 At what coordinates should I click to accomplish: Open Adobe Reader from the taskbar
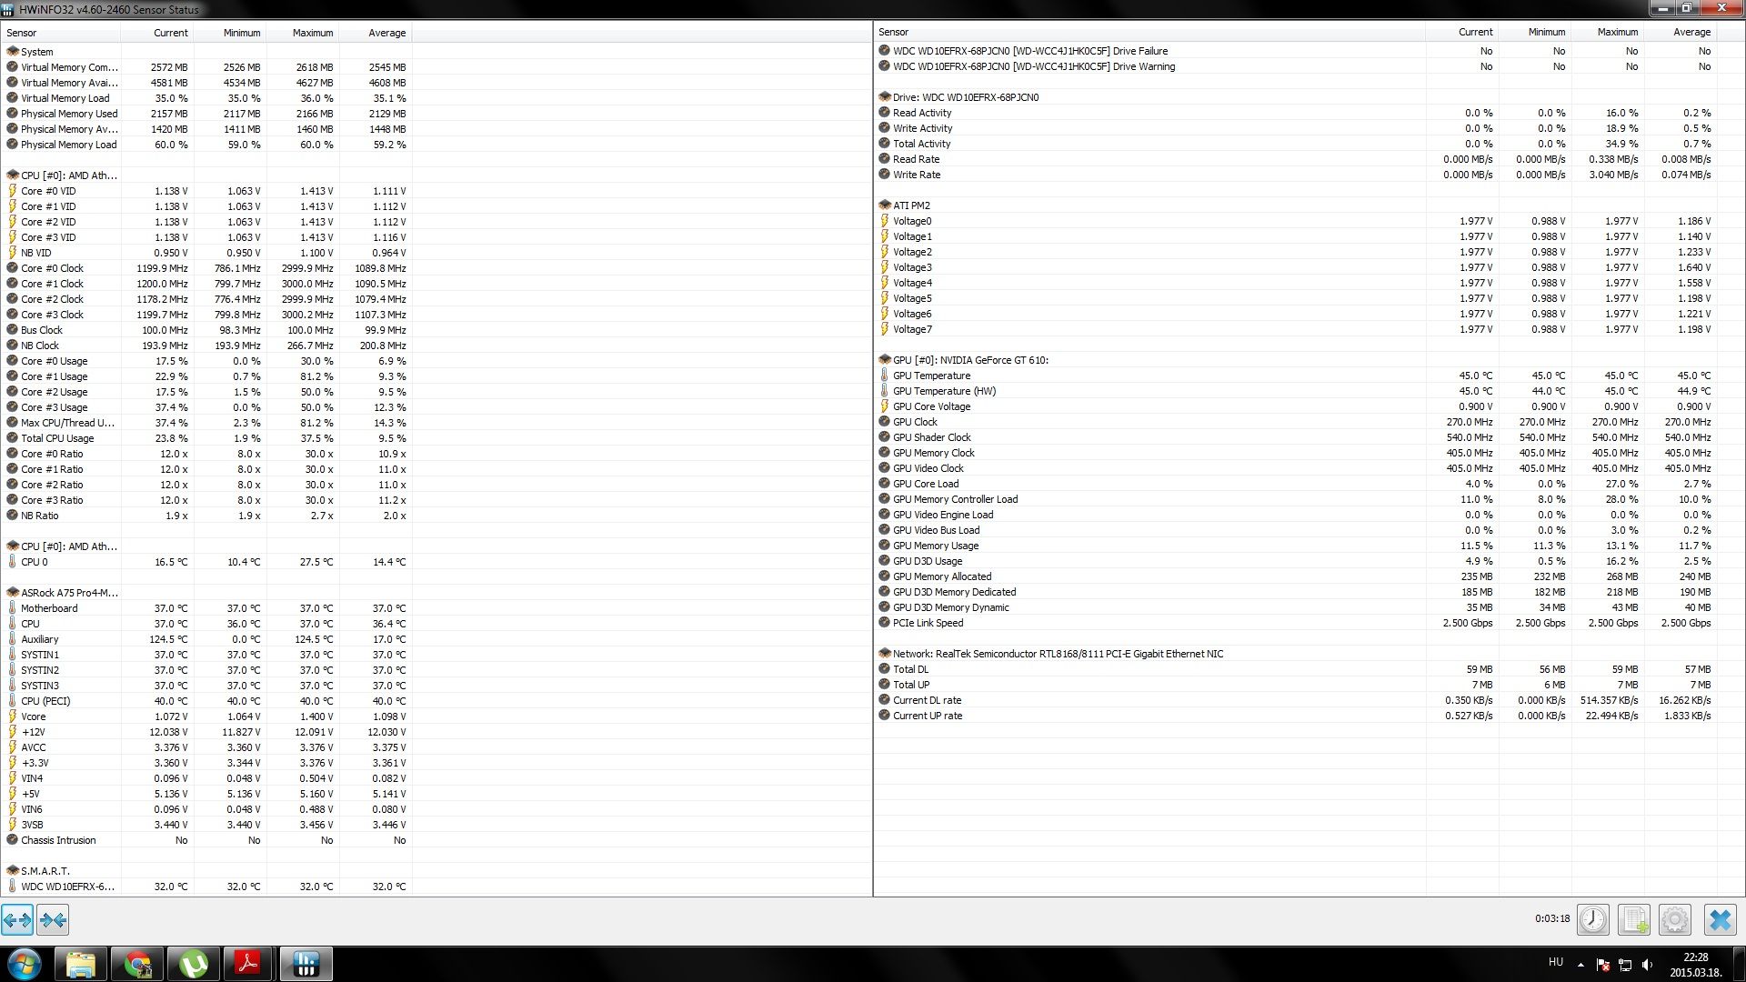[248, 964]
